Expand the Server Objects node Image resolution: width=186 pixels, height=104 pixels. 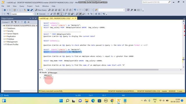pyautogui.click(x=4, y=34)
